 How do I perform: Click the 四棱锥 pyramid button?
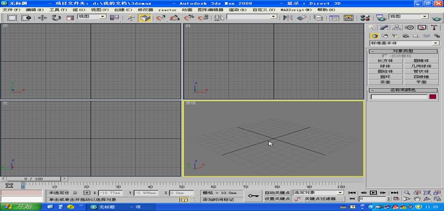pyautogui.click(x=421, y=77)
